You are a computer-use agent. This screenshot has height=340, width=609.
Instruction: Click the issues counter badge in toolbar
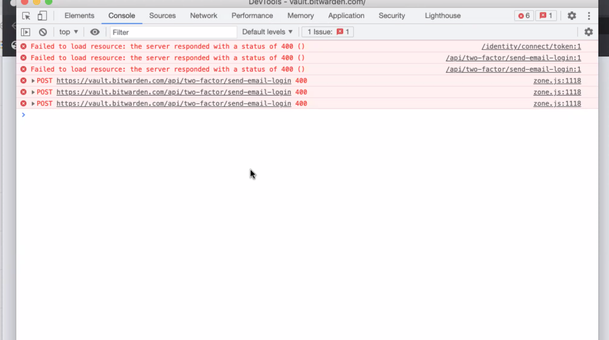(x=546, y=16)
